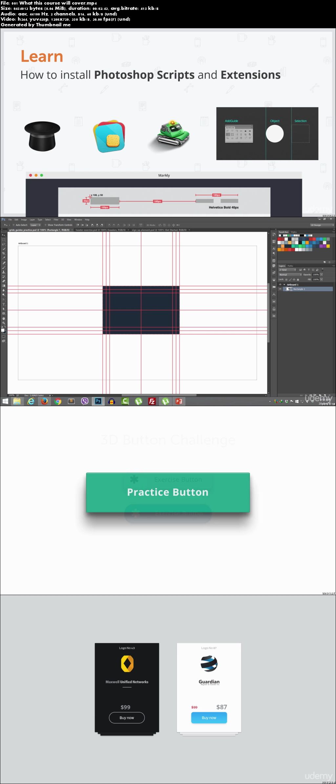The image size is (336, 784).
Task: Click the adjustment layer filter icon
Action: 304,270
